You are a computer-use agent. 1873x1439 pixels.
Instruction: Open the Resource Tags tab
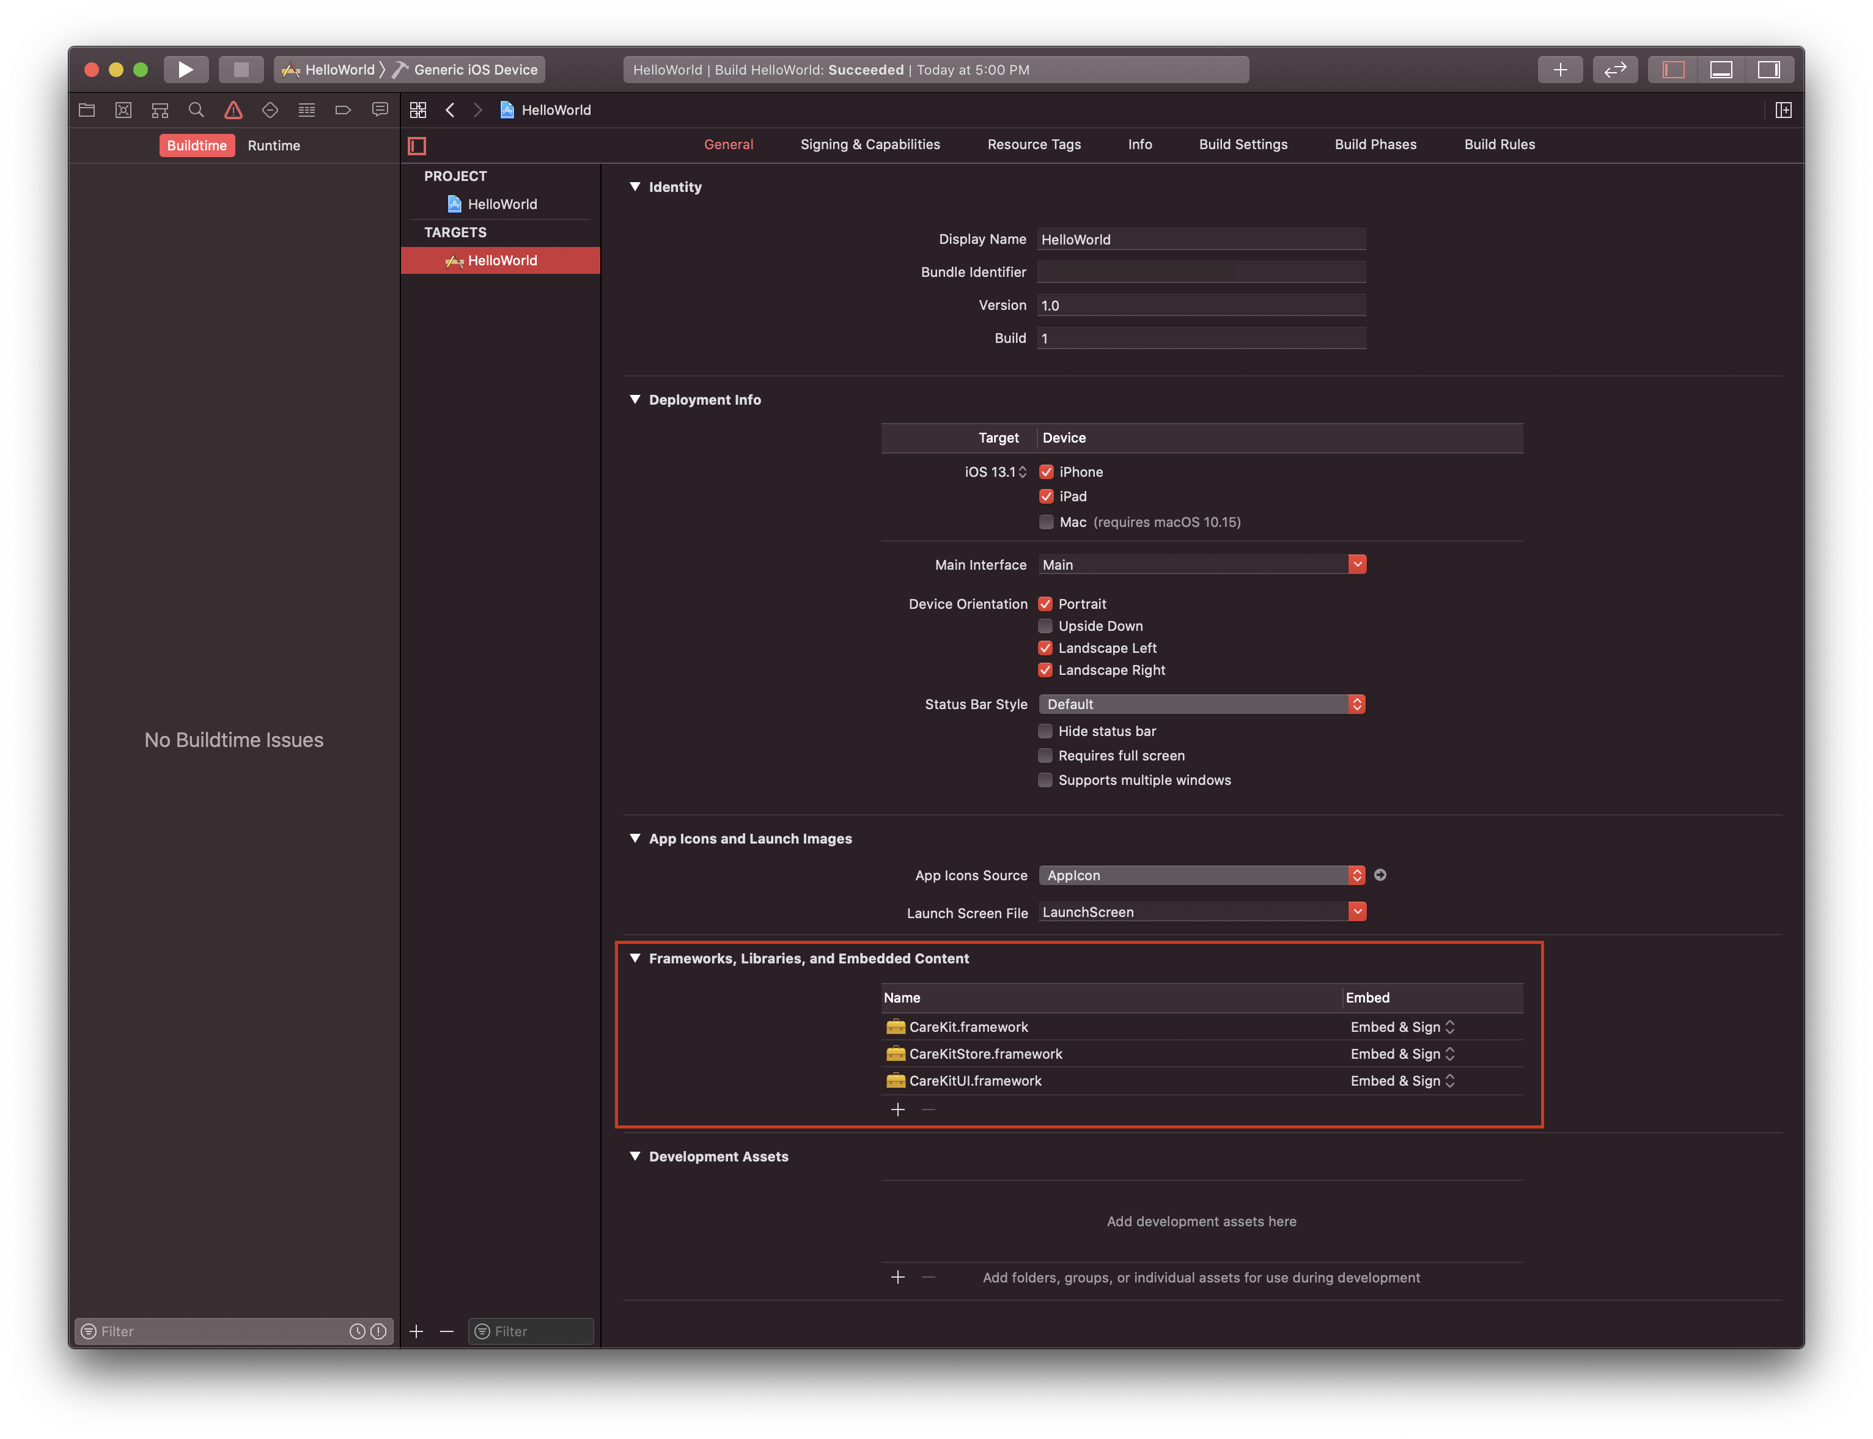tap(1034, 145)
